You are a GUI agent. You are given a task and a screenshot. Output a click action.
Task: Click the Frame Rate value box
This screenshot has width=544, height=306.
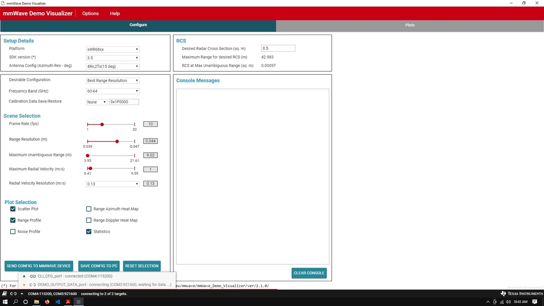150,124
